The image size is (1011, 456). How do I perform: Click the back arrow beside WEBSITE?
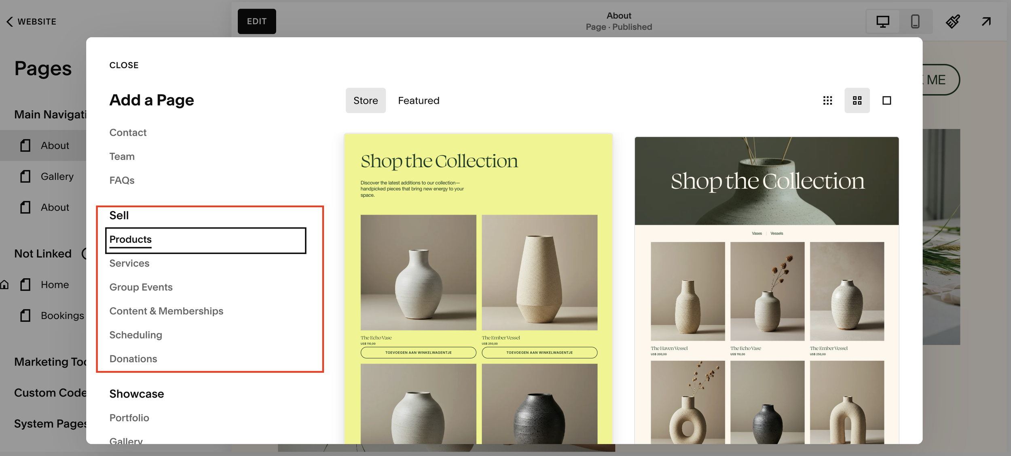pos(9,21)
